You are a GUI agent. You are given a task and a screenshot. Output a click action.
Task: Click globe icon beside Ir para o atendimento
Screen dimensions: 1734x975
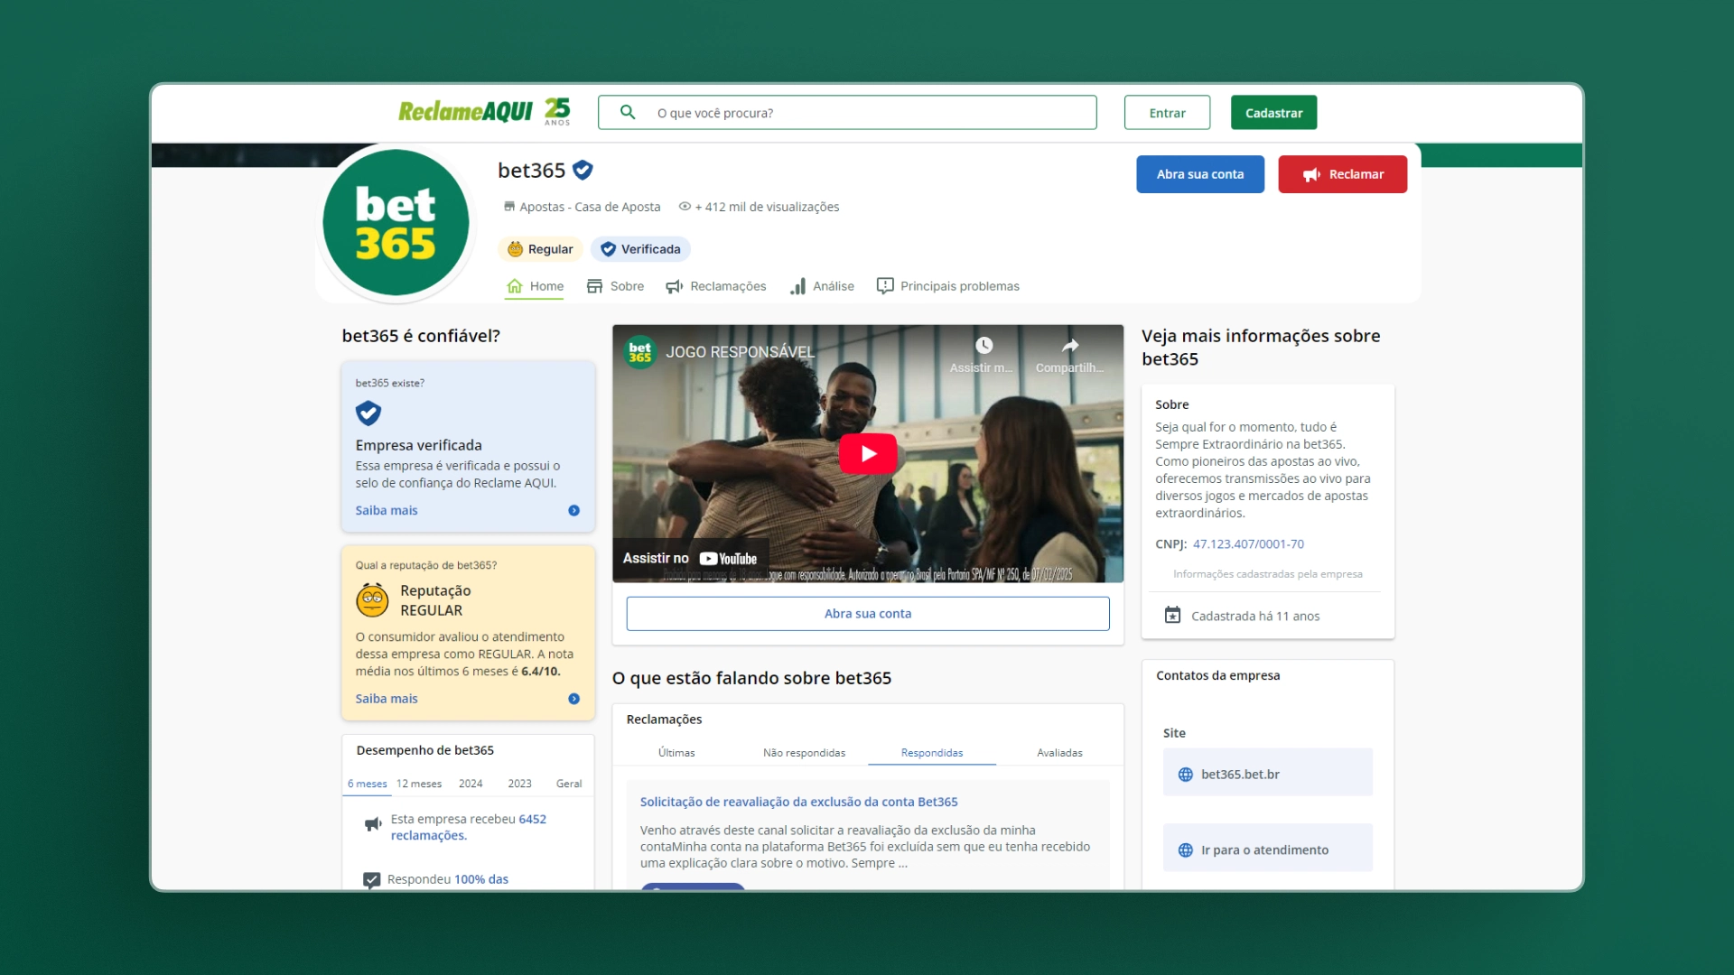click(1186, 850)
